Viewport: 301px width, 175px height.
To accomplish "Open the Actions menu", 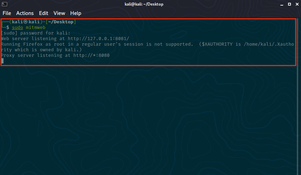I will coord(25,13).
